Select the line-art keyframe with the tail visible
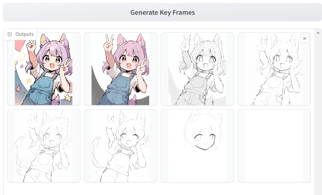Viewport: 322px width, 195px height. (x=121, y=146)
